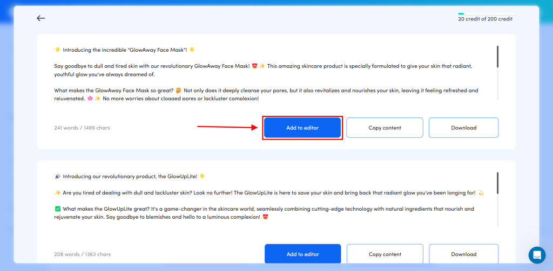Add the GlowAway Face Mask content to editor
The width and height of the screenshot is (553, 271).
(302, 128)
